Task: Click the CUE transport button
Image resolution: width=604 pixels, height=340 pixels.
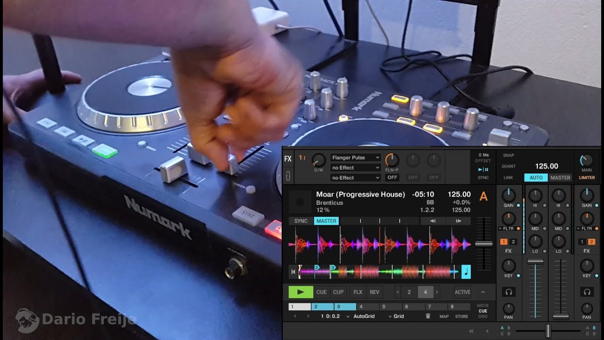Action: coord(321,292)
